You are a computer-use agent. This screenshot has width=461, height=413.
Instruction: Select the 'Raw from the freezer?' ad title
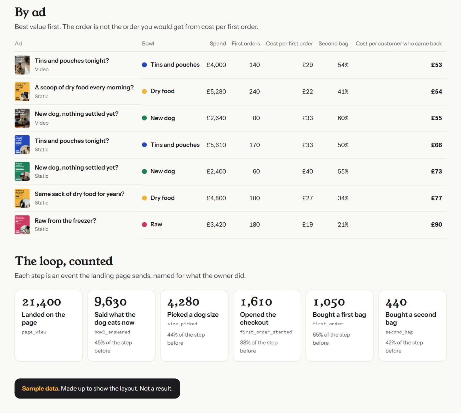click(65, 221)
